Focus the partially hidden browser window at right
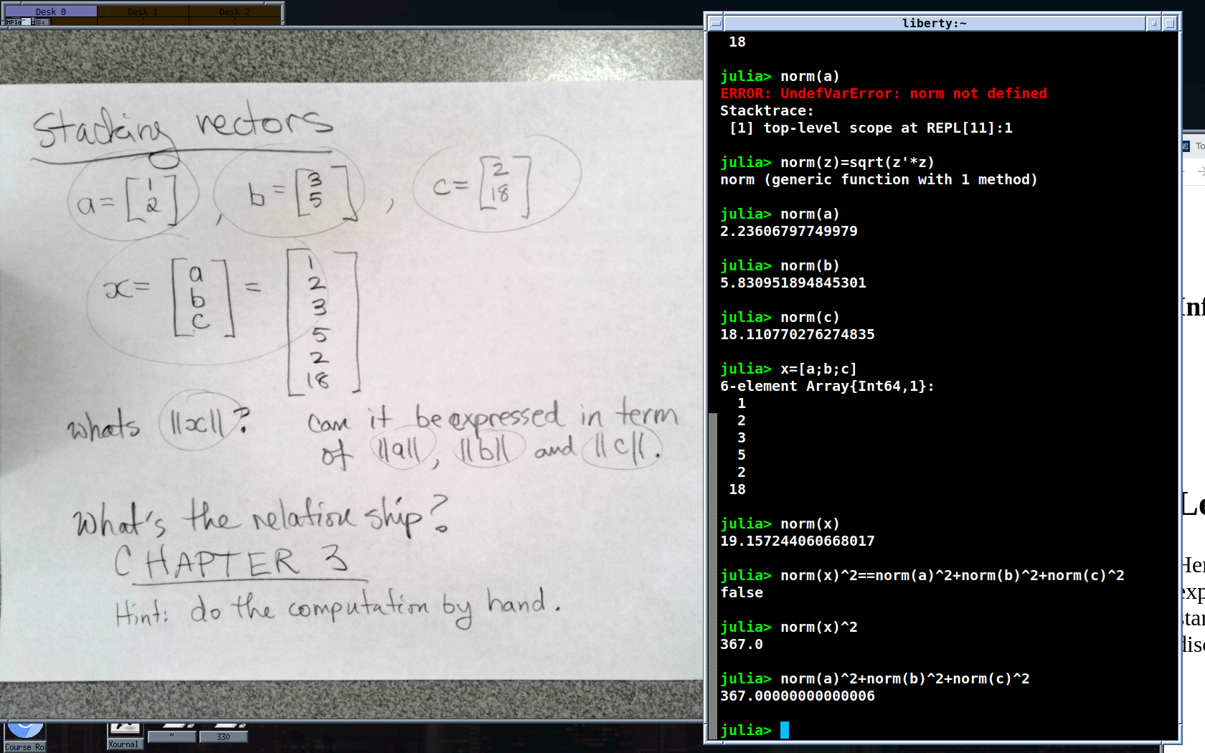Image resolution: width=1205 pixels, height=753 pixels. click(1194, 430)
